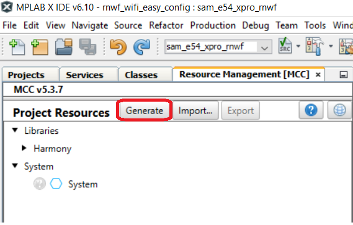The image size is (353, 225).
Task: Click the globe icon beside help
Action: pyautogui.click(x=339, y=110)
